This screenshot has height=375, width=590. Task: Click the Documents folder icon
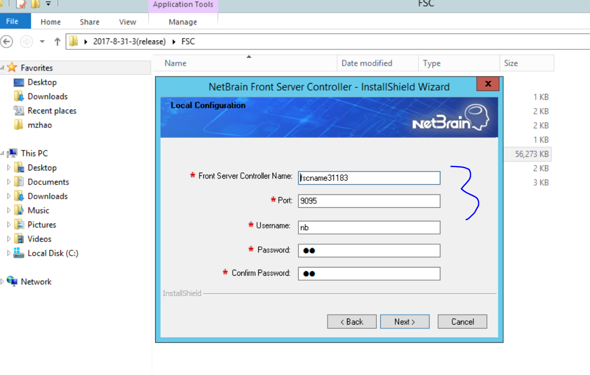pos(19,181)
